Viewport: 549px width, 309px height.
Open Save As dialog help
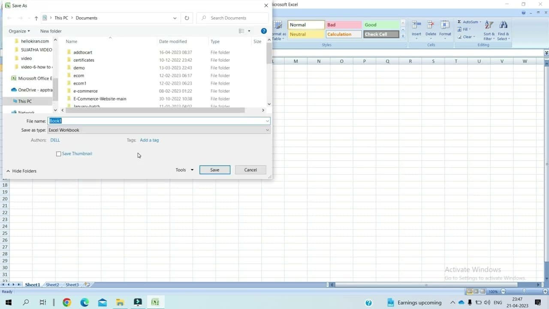pyautogui.click(x=264, y=31)
